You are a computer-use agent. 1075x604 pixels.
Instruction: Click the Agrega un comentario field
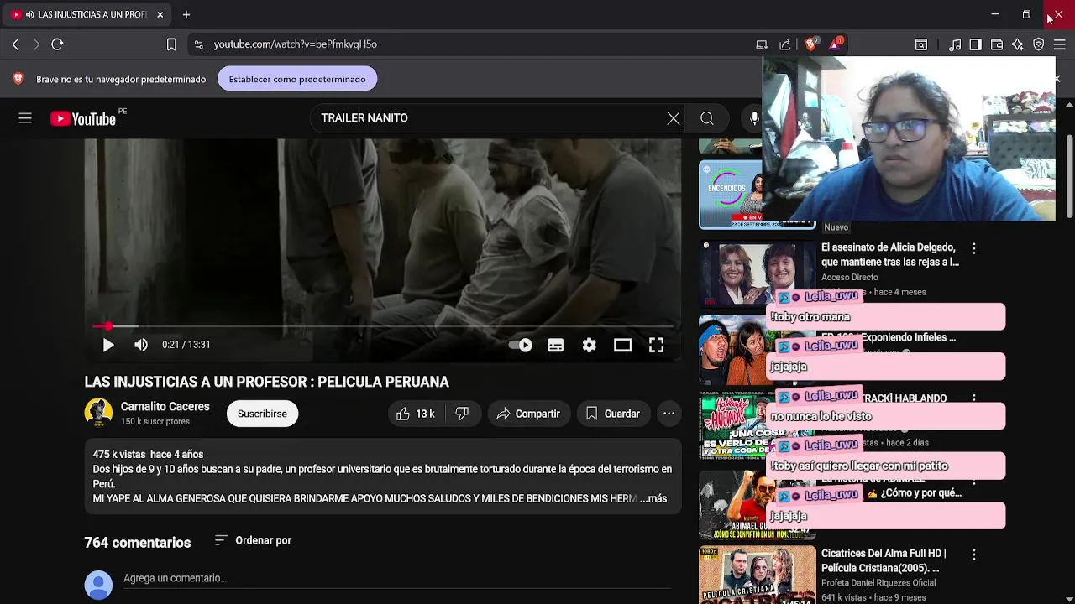click(x=397, y=578)
